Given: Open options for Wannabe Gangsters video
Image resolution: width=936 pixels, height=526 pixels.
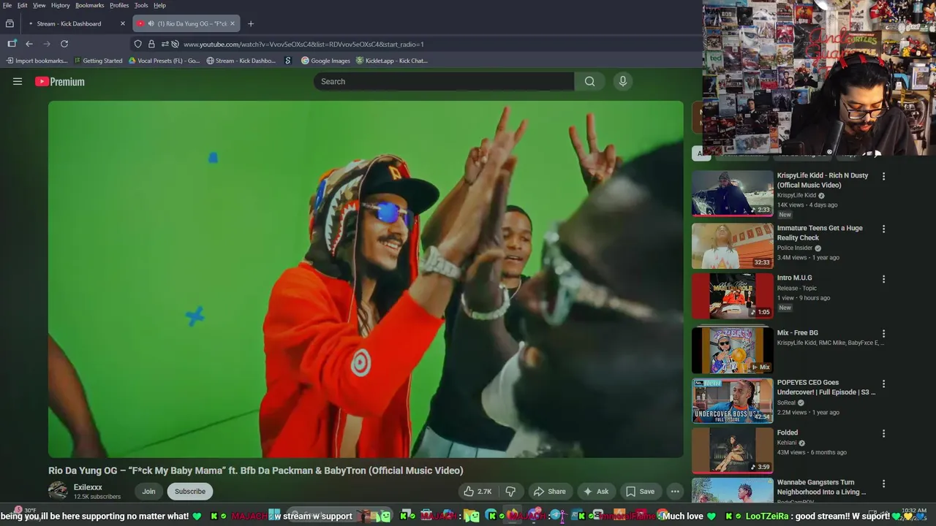Looking at the screenshot, I should [x=883, y=484].
